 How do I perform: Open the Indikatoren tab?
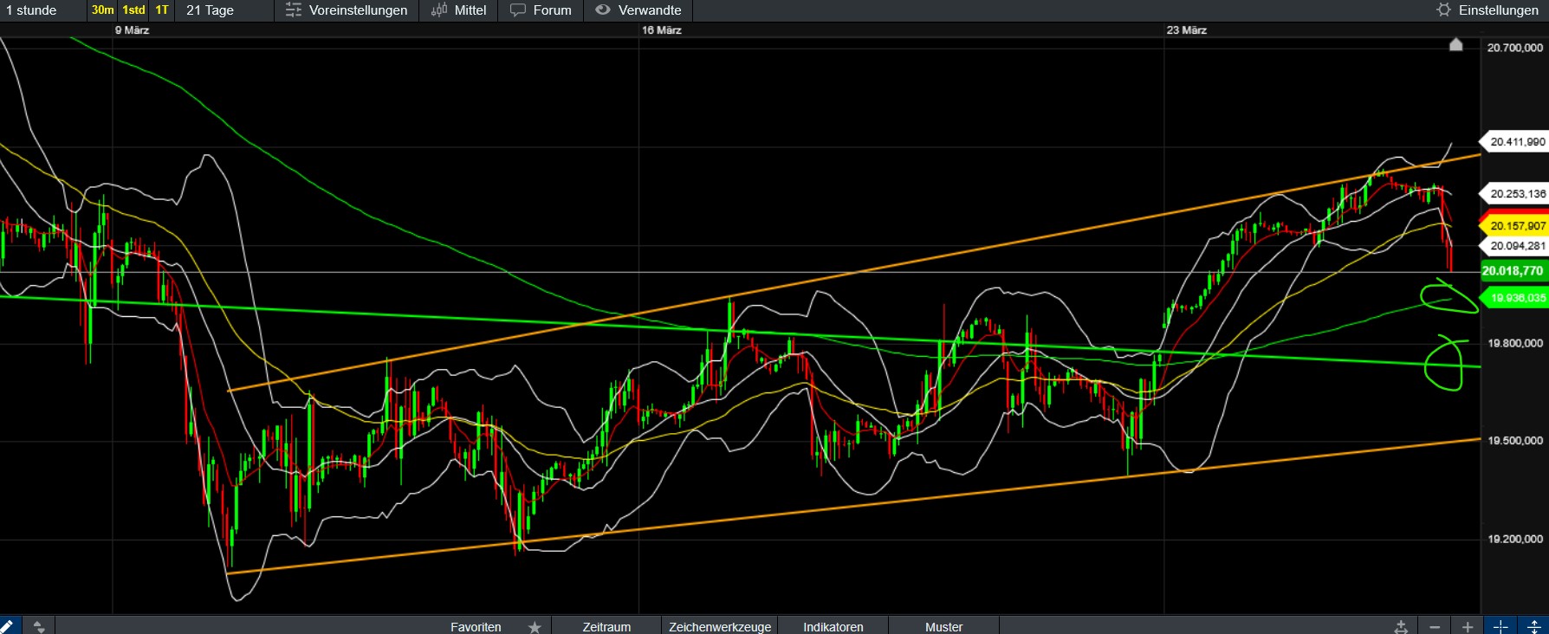click(833, 626)
